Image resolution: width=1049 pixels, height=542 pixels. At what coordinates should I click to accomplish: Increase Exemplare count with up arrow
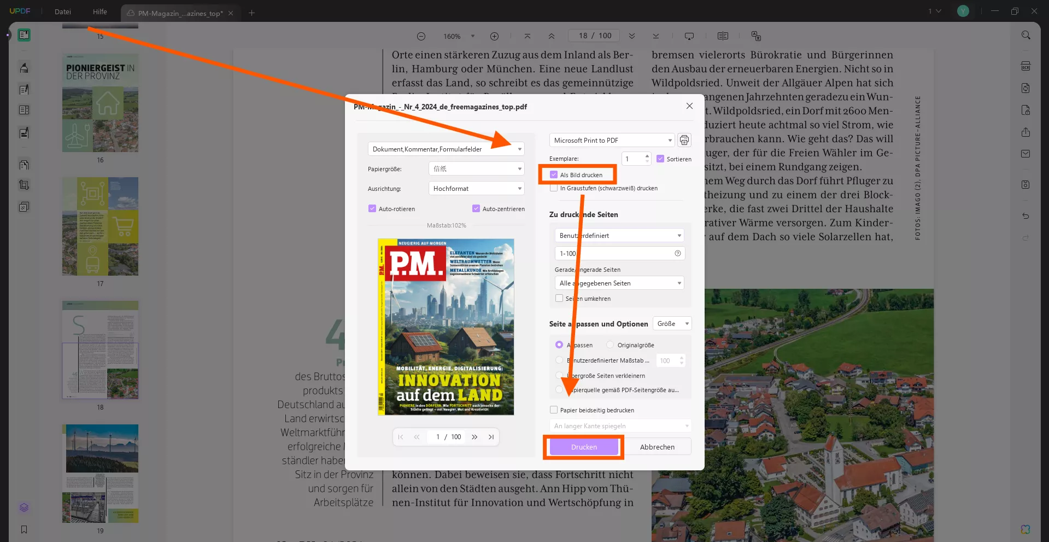coord(647,156)
